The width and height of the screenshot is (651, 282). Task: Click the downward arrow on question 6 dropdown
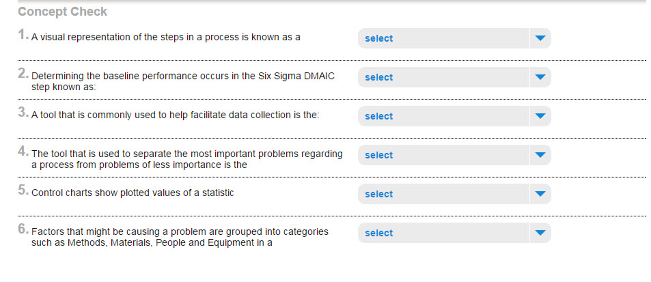pos(540,233)
